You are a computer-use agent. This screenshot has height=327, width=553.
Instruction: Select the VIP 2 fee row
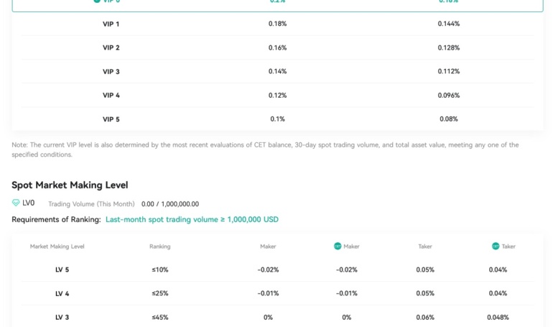pyautogui.click(x=277, y=47)
